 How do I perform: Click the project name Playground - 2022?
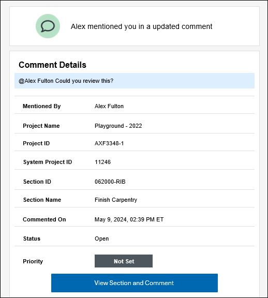[x=118, y=126]
